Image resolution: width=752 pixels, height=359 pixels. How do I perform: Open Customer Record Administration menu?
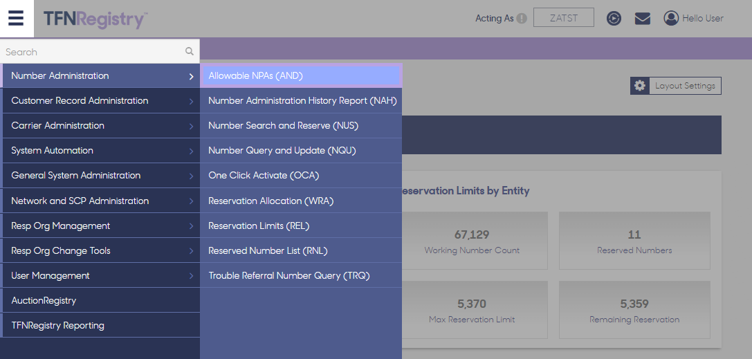100,101
